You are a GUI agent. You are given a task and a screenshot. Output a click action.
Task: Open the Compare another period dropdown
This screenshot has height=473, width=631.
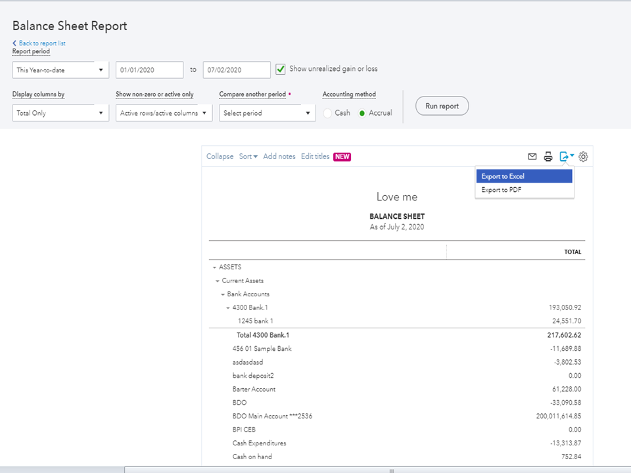coord(267,113)
